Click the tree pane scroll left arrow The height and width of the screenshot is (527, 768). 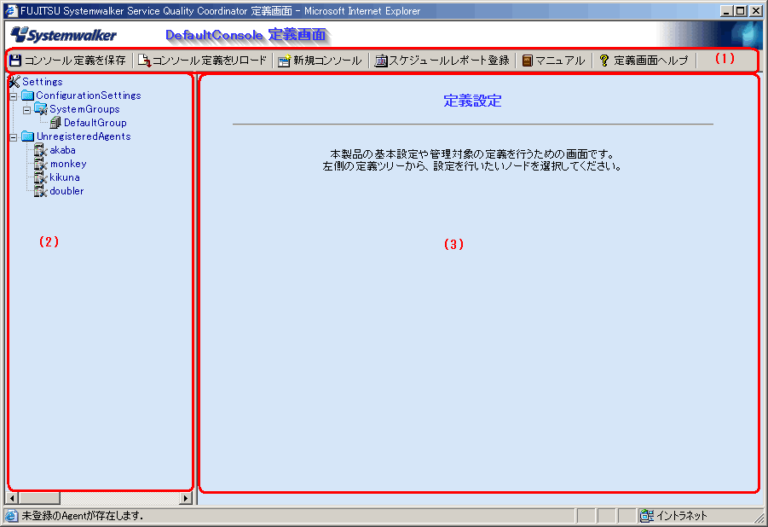[12, 498]
